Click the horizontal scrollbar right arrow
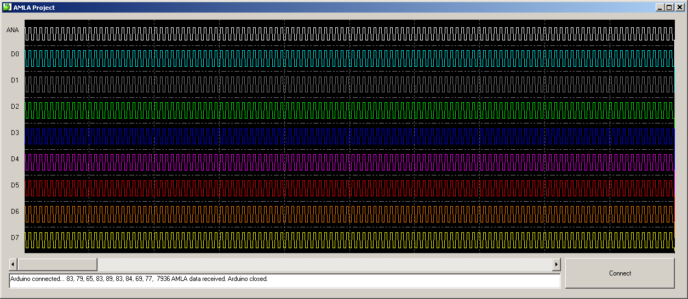Viewport: 688px width, 299px height. [x=556, y=265]
